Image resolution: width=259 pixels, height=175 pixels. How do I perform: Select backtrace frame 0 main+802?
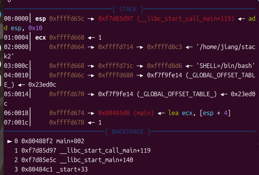coord(53,141)
